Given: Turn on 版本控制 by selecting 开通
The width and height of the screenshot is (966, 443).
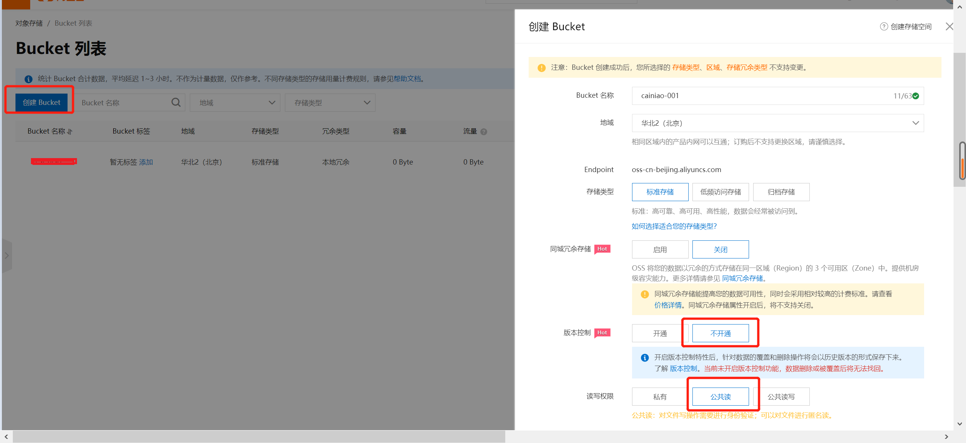Looking at the screenshot, I should click(660, 333).
